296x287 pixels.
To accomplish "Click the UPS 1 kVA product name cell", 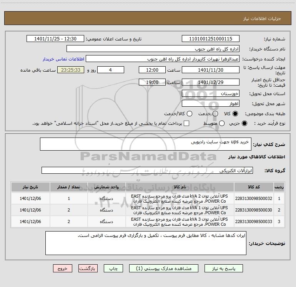I will click(x=180, y=210).
